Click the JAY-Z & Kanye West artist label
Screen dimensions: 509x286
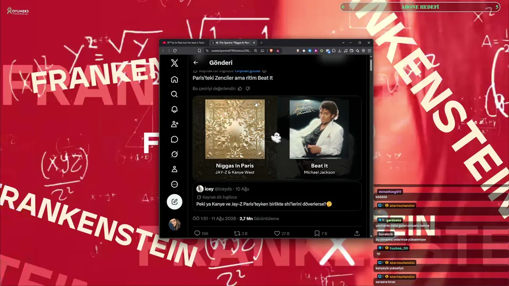pyautogui.click(x=235, y=172)
